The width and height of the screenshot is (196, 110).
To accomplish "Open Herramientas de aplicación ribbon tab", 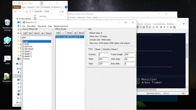I will click(x=51, y=7).
